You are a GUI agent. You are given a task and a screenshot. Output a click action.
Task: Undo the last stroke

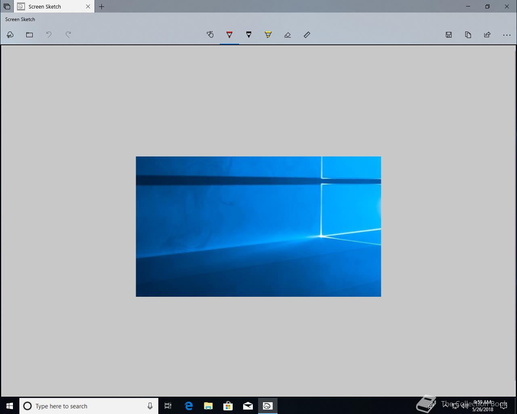(x=49, y=35)
